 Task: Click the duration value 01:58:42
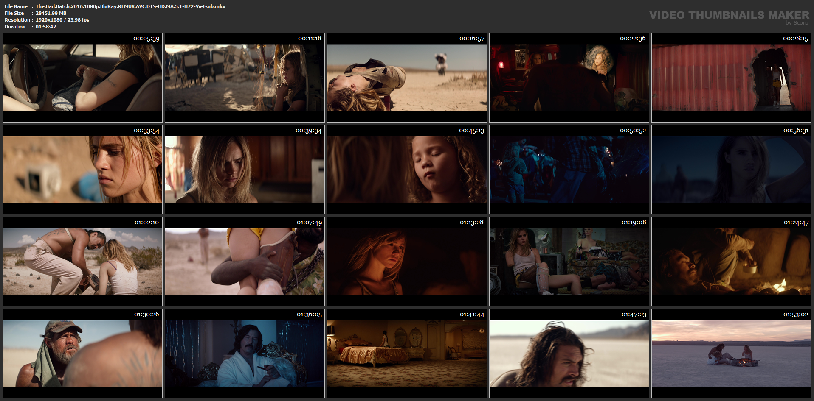point(46,27)
